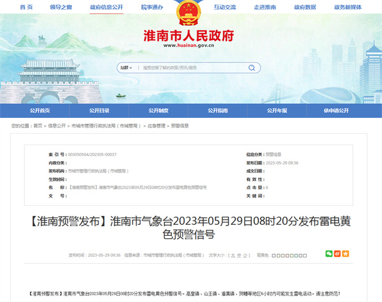The image size is (382, 302).
Task: Set font size to 中
Action: (237, 255)
